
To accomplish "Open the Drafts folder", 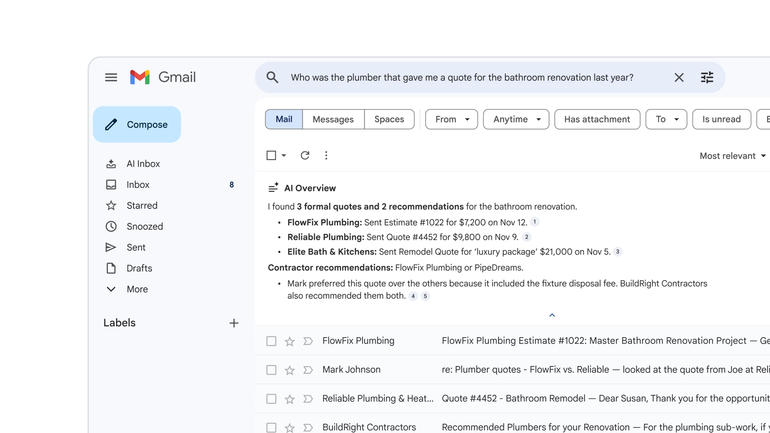I will [x=139, y=268].
